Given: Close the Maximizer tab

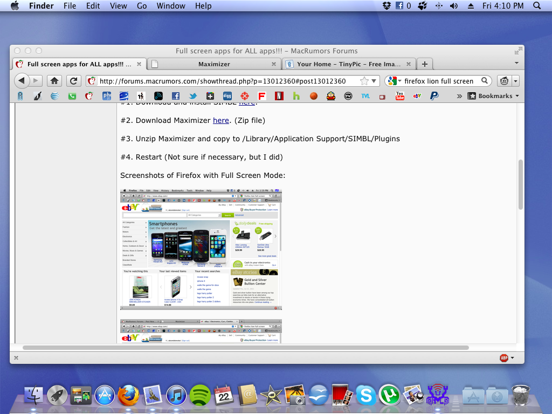Looking at the screenshot, I should [x=273, y=64].
